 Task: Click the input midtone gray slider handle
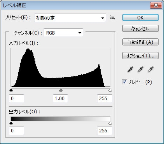click(x=61, y=90)
